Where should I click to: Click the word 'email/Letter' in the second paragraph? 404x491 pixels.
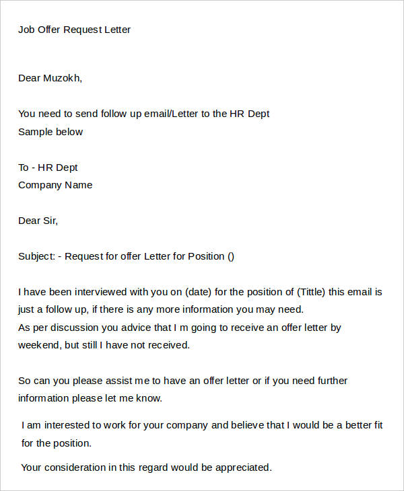pyautogui.click(x=171, y=114)
